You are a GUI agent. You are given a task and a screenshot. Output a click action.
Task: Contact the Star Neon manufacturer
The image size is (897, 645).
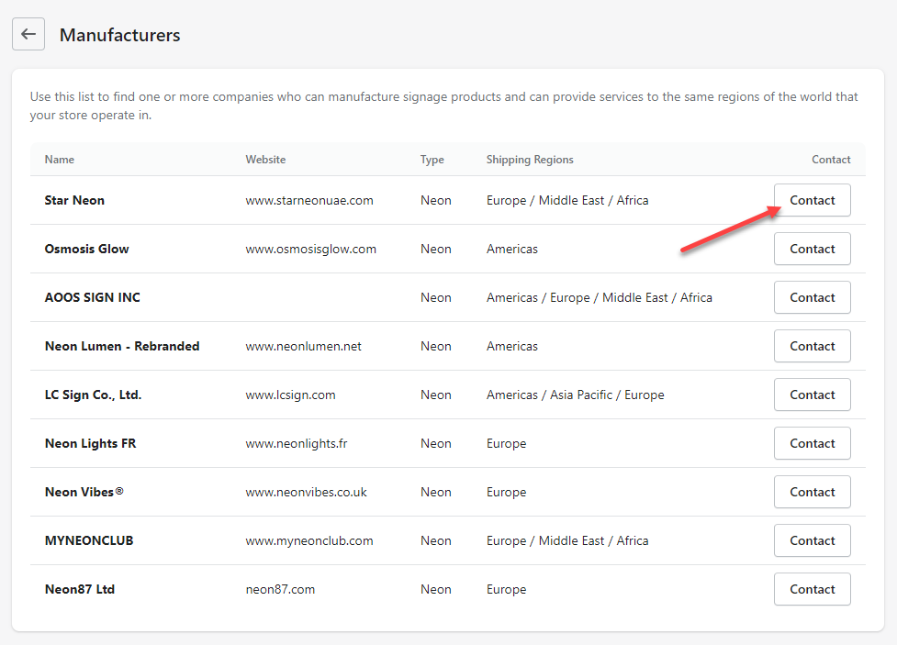812,200
